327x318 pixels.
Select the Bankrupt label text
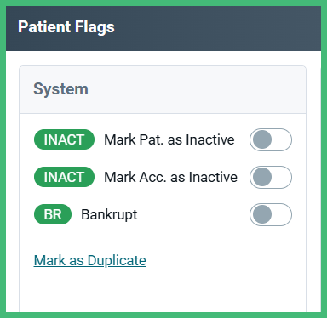pyautogui.click(x=109, y=214)
